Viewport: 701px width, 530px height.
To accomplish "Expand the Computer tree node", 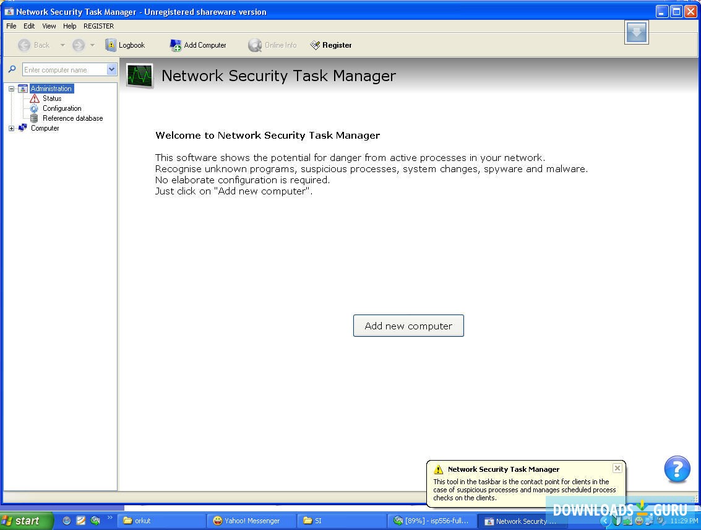I will pos(11,128).
